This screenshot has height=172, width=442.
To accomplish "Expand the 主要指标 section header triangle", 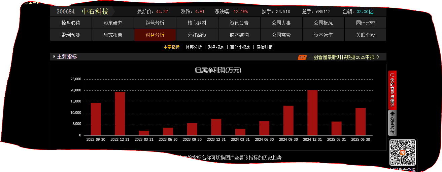I will pyautogui.click(x=54, y=57).
